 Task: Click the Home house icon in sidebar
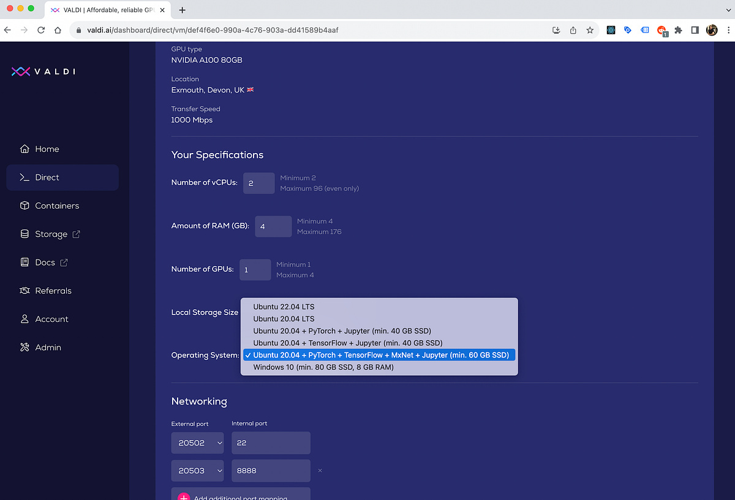coord(24,149)
